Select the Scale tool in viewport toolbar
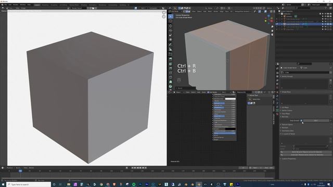The height and width of the screenshot is (187, 333). tap(171, 35)
